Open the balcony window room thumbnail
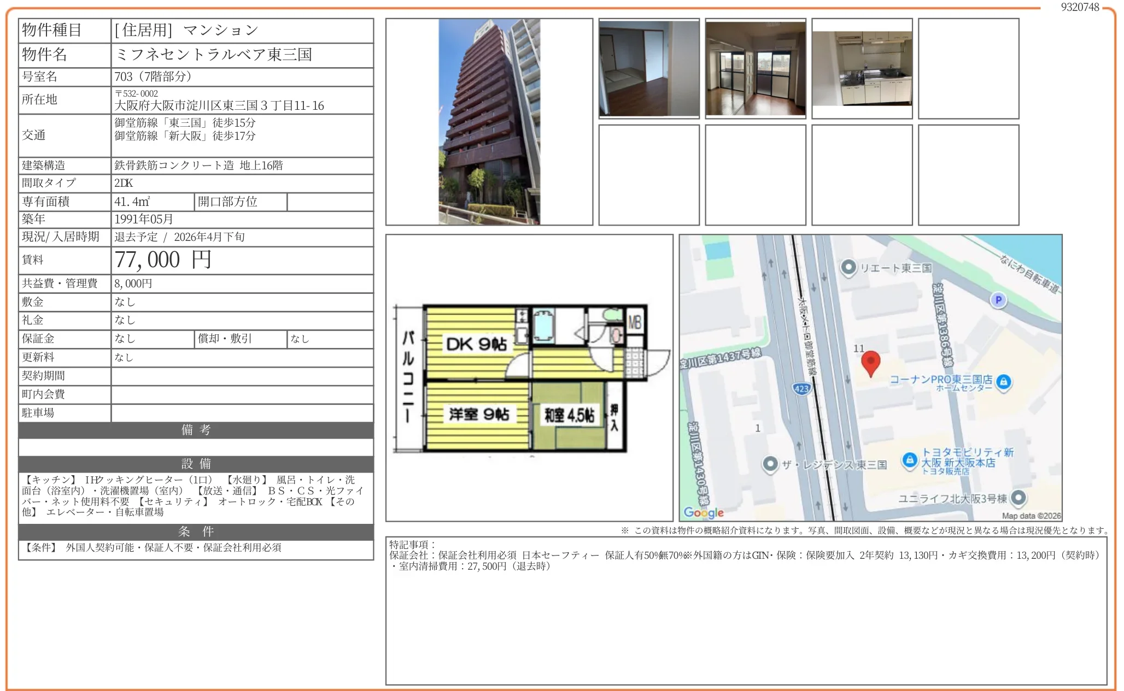1124x691 pixels. click(756, 68)
